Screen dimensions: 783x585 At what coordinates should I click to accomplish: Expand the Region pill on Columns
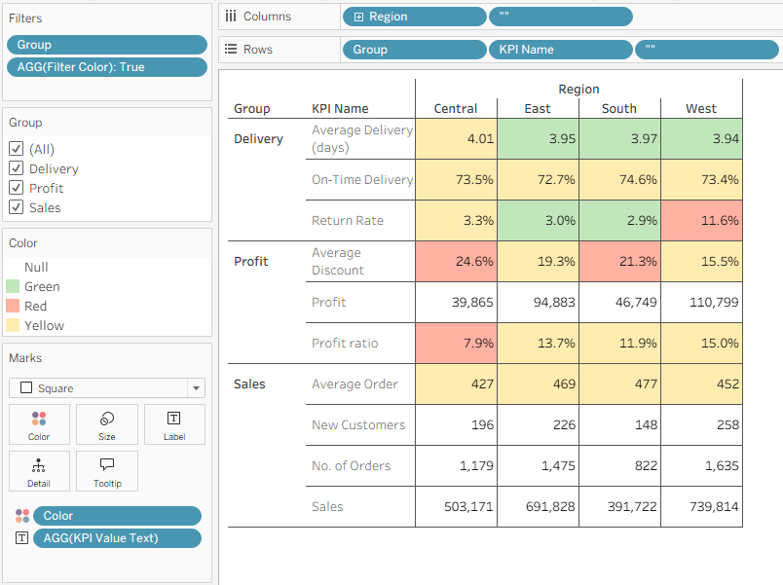(x=359, y=17)
